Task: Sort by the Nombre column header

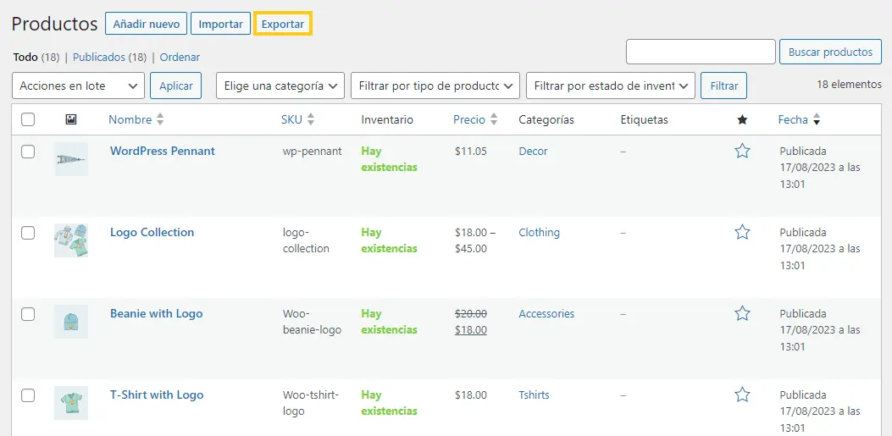Action: (x=130, y=119)
